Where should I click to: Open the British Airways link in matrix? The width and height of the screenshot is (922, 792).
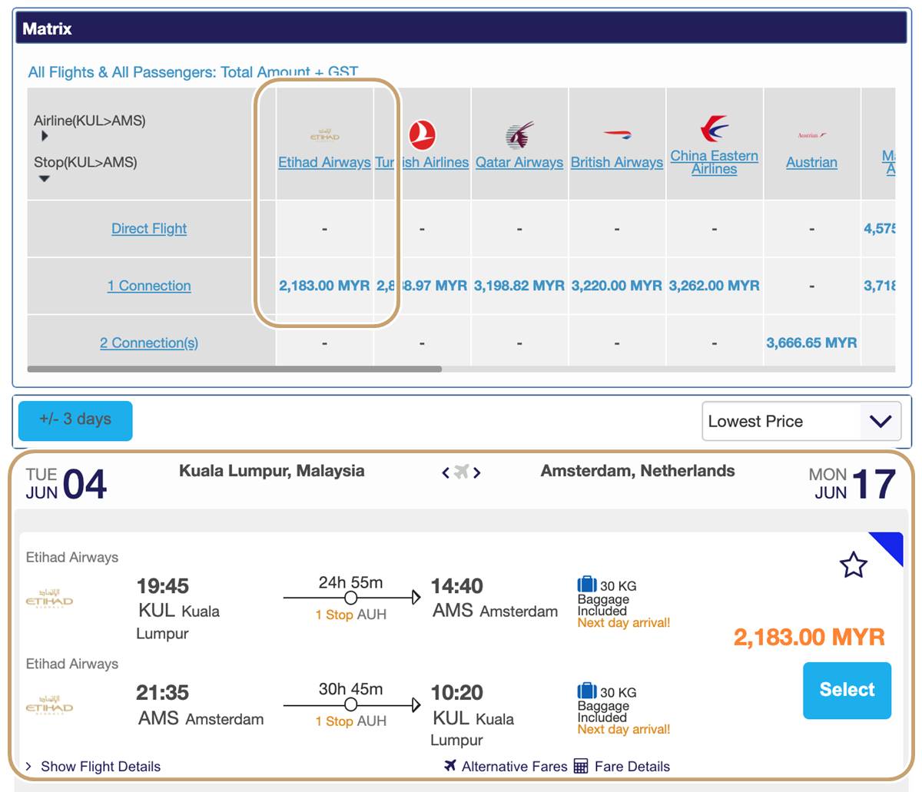coord(617,162)
